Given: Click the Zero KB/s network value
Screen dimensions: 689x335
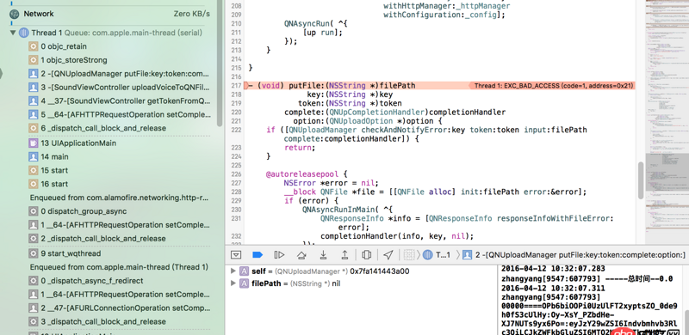Looking at the screenshot, I should (x=191, y=14).
